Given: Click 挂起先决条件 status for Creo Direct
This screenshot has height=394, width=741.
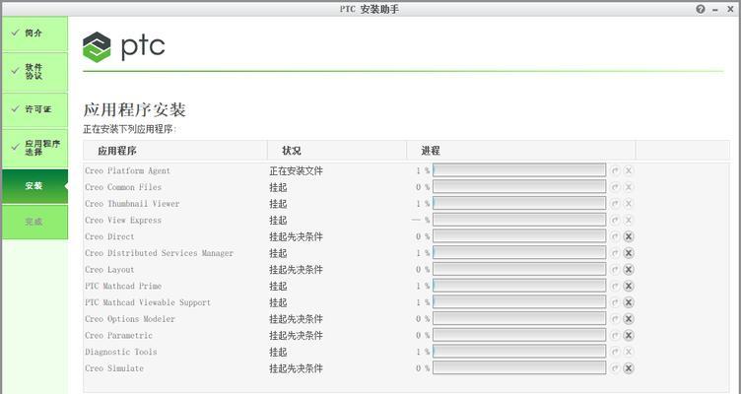Looking at the screenshot, I should 296,236.
